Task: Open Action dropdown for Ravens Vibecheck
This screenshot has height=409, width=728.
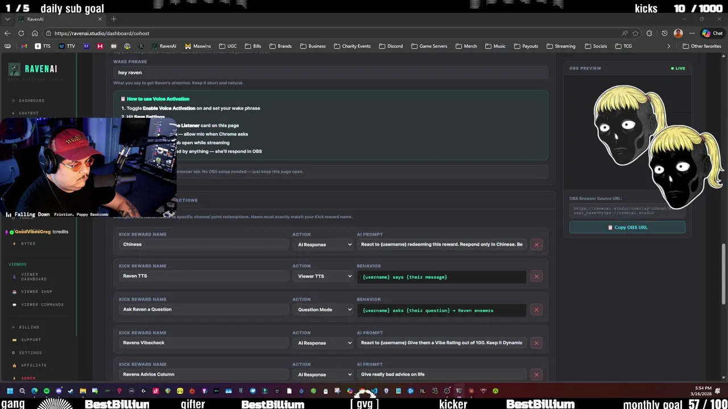Action: point(324,343)
